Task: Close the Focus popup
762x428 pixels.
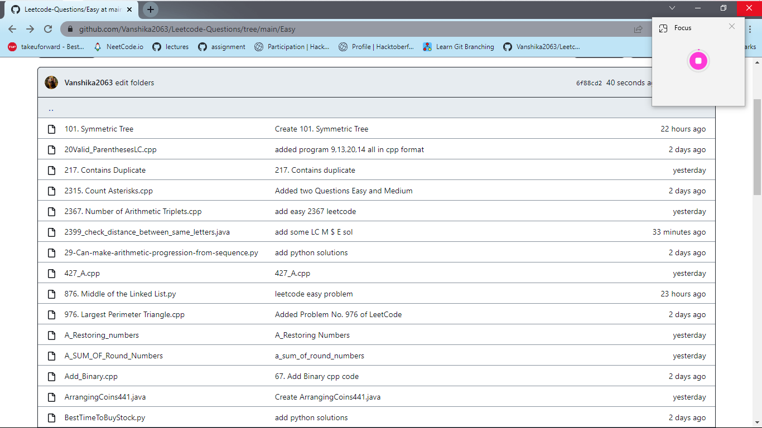Action: [732, 26]
